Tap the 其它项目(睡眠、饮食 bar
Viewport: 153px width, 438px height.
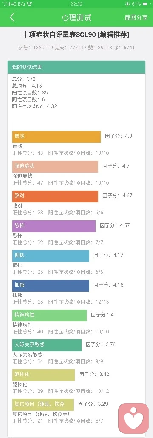tap(43, 404)
